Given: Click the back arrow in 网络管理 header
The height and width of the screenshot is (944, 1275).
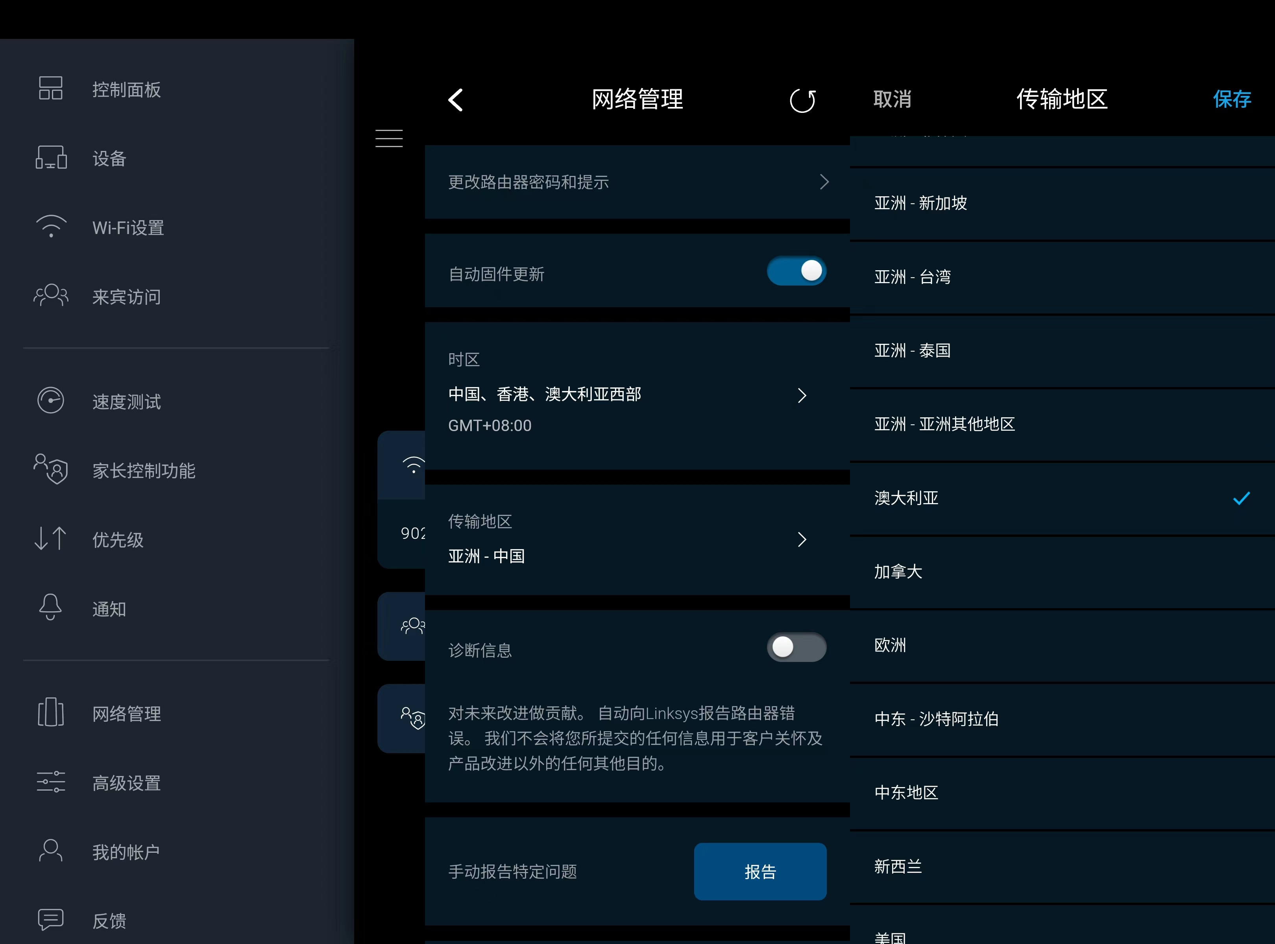Looking at the screenshot, I should click(x=456, y=100).
